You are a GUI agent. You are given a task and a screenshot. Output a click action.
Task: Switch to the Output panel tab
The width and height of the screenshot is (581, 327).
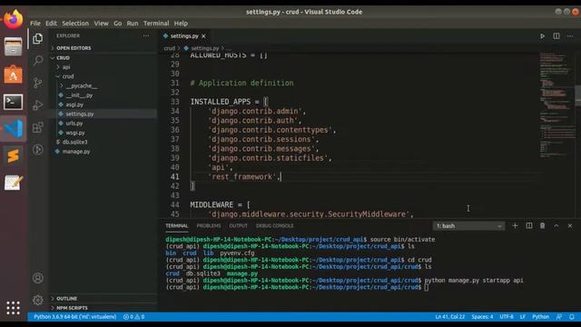(238, 225)
